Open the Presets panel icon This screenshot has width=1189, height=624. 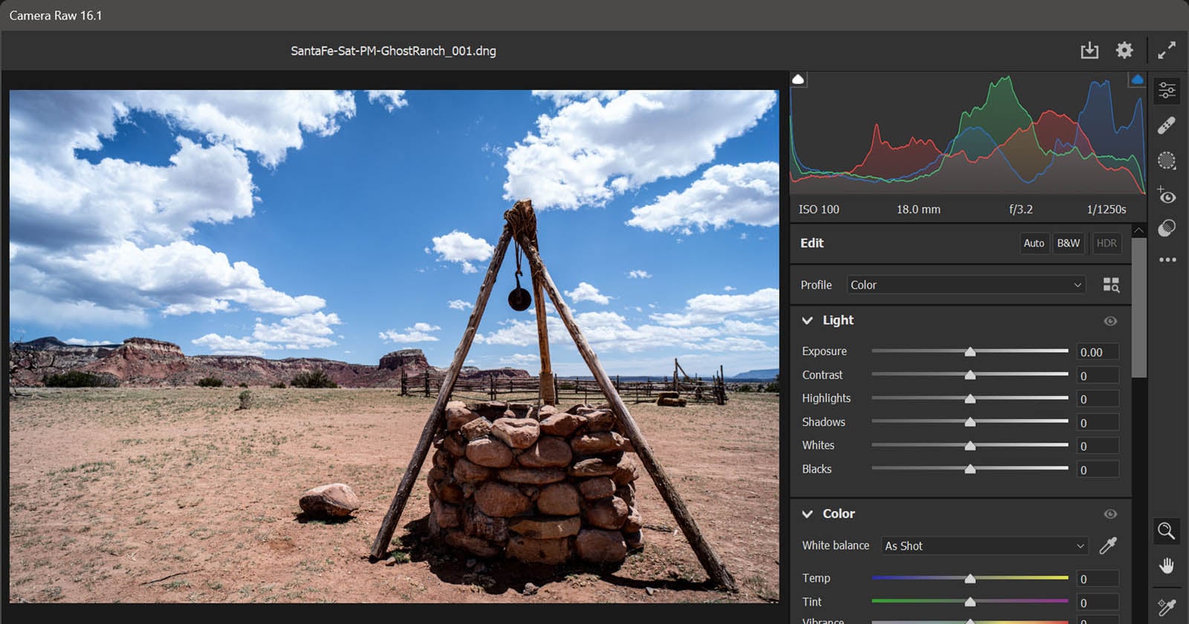[1167, 228]
